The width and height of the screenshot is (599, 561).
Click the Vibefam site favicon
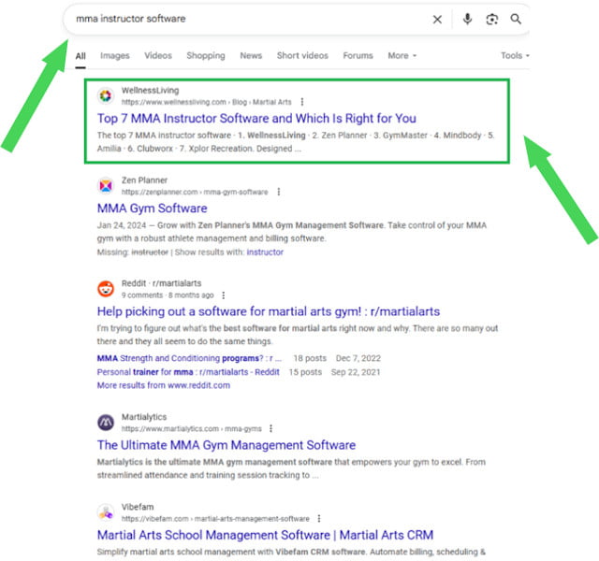(x=106, y=512)
